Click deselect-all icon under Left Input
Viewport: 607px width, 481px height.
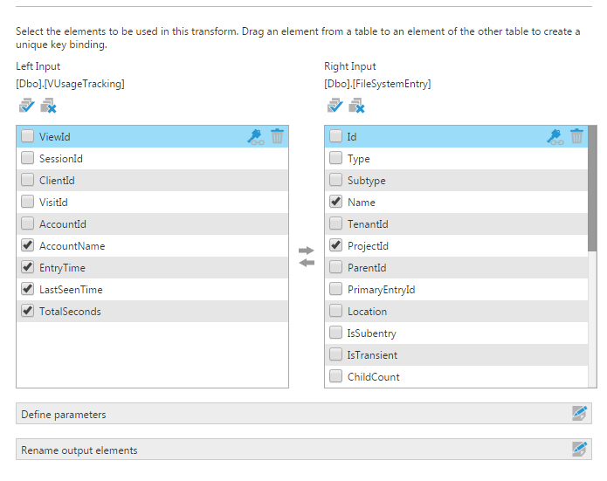coord(48,106)
